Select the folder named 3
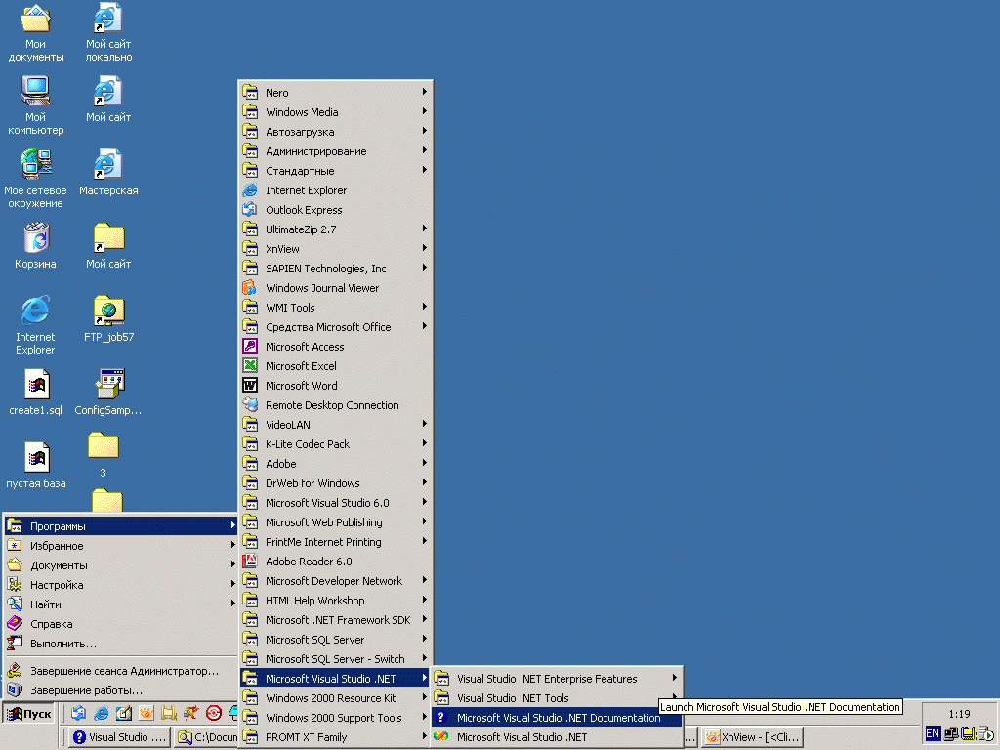The image size is (1000, 750). tap(103, 455)
